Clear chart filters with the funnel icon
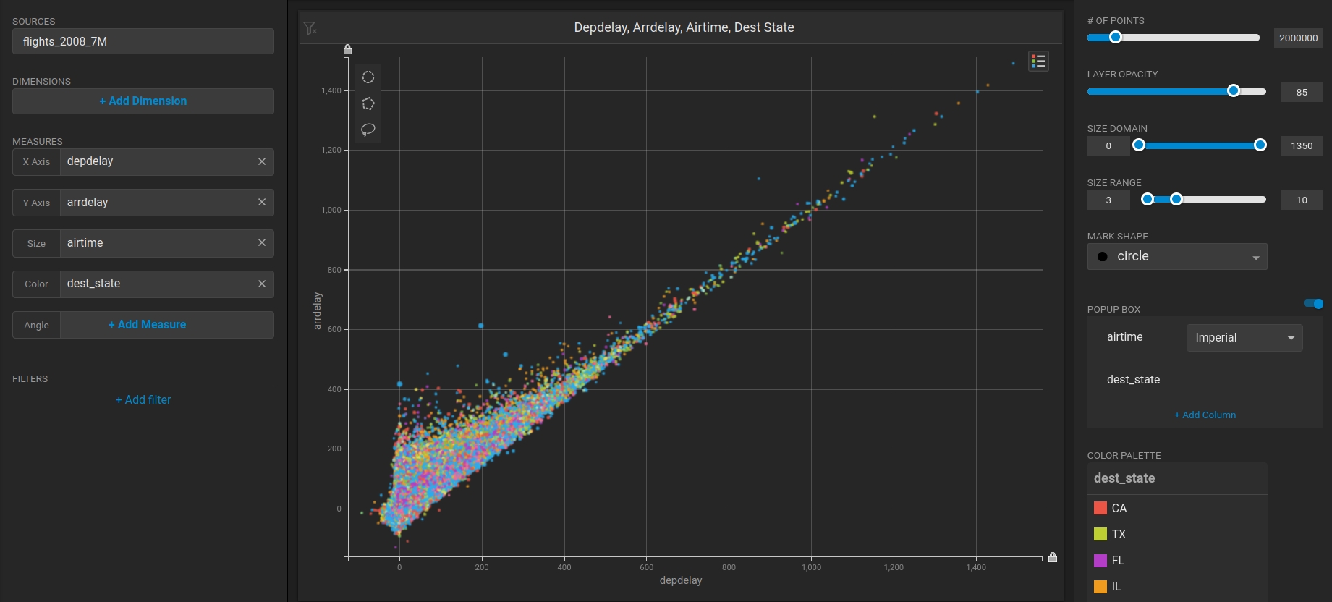 (x=310, y=28)
